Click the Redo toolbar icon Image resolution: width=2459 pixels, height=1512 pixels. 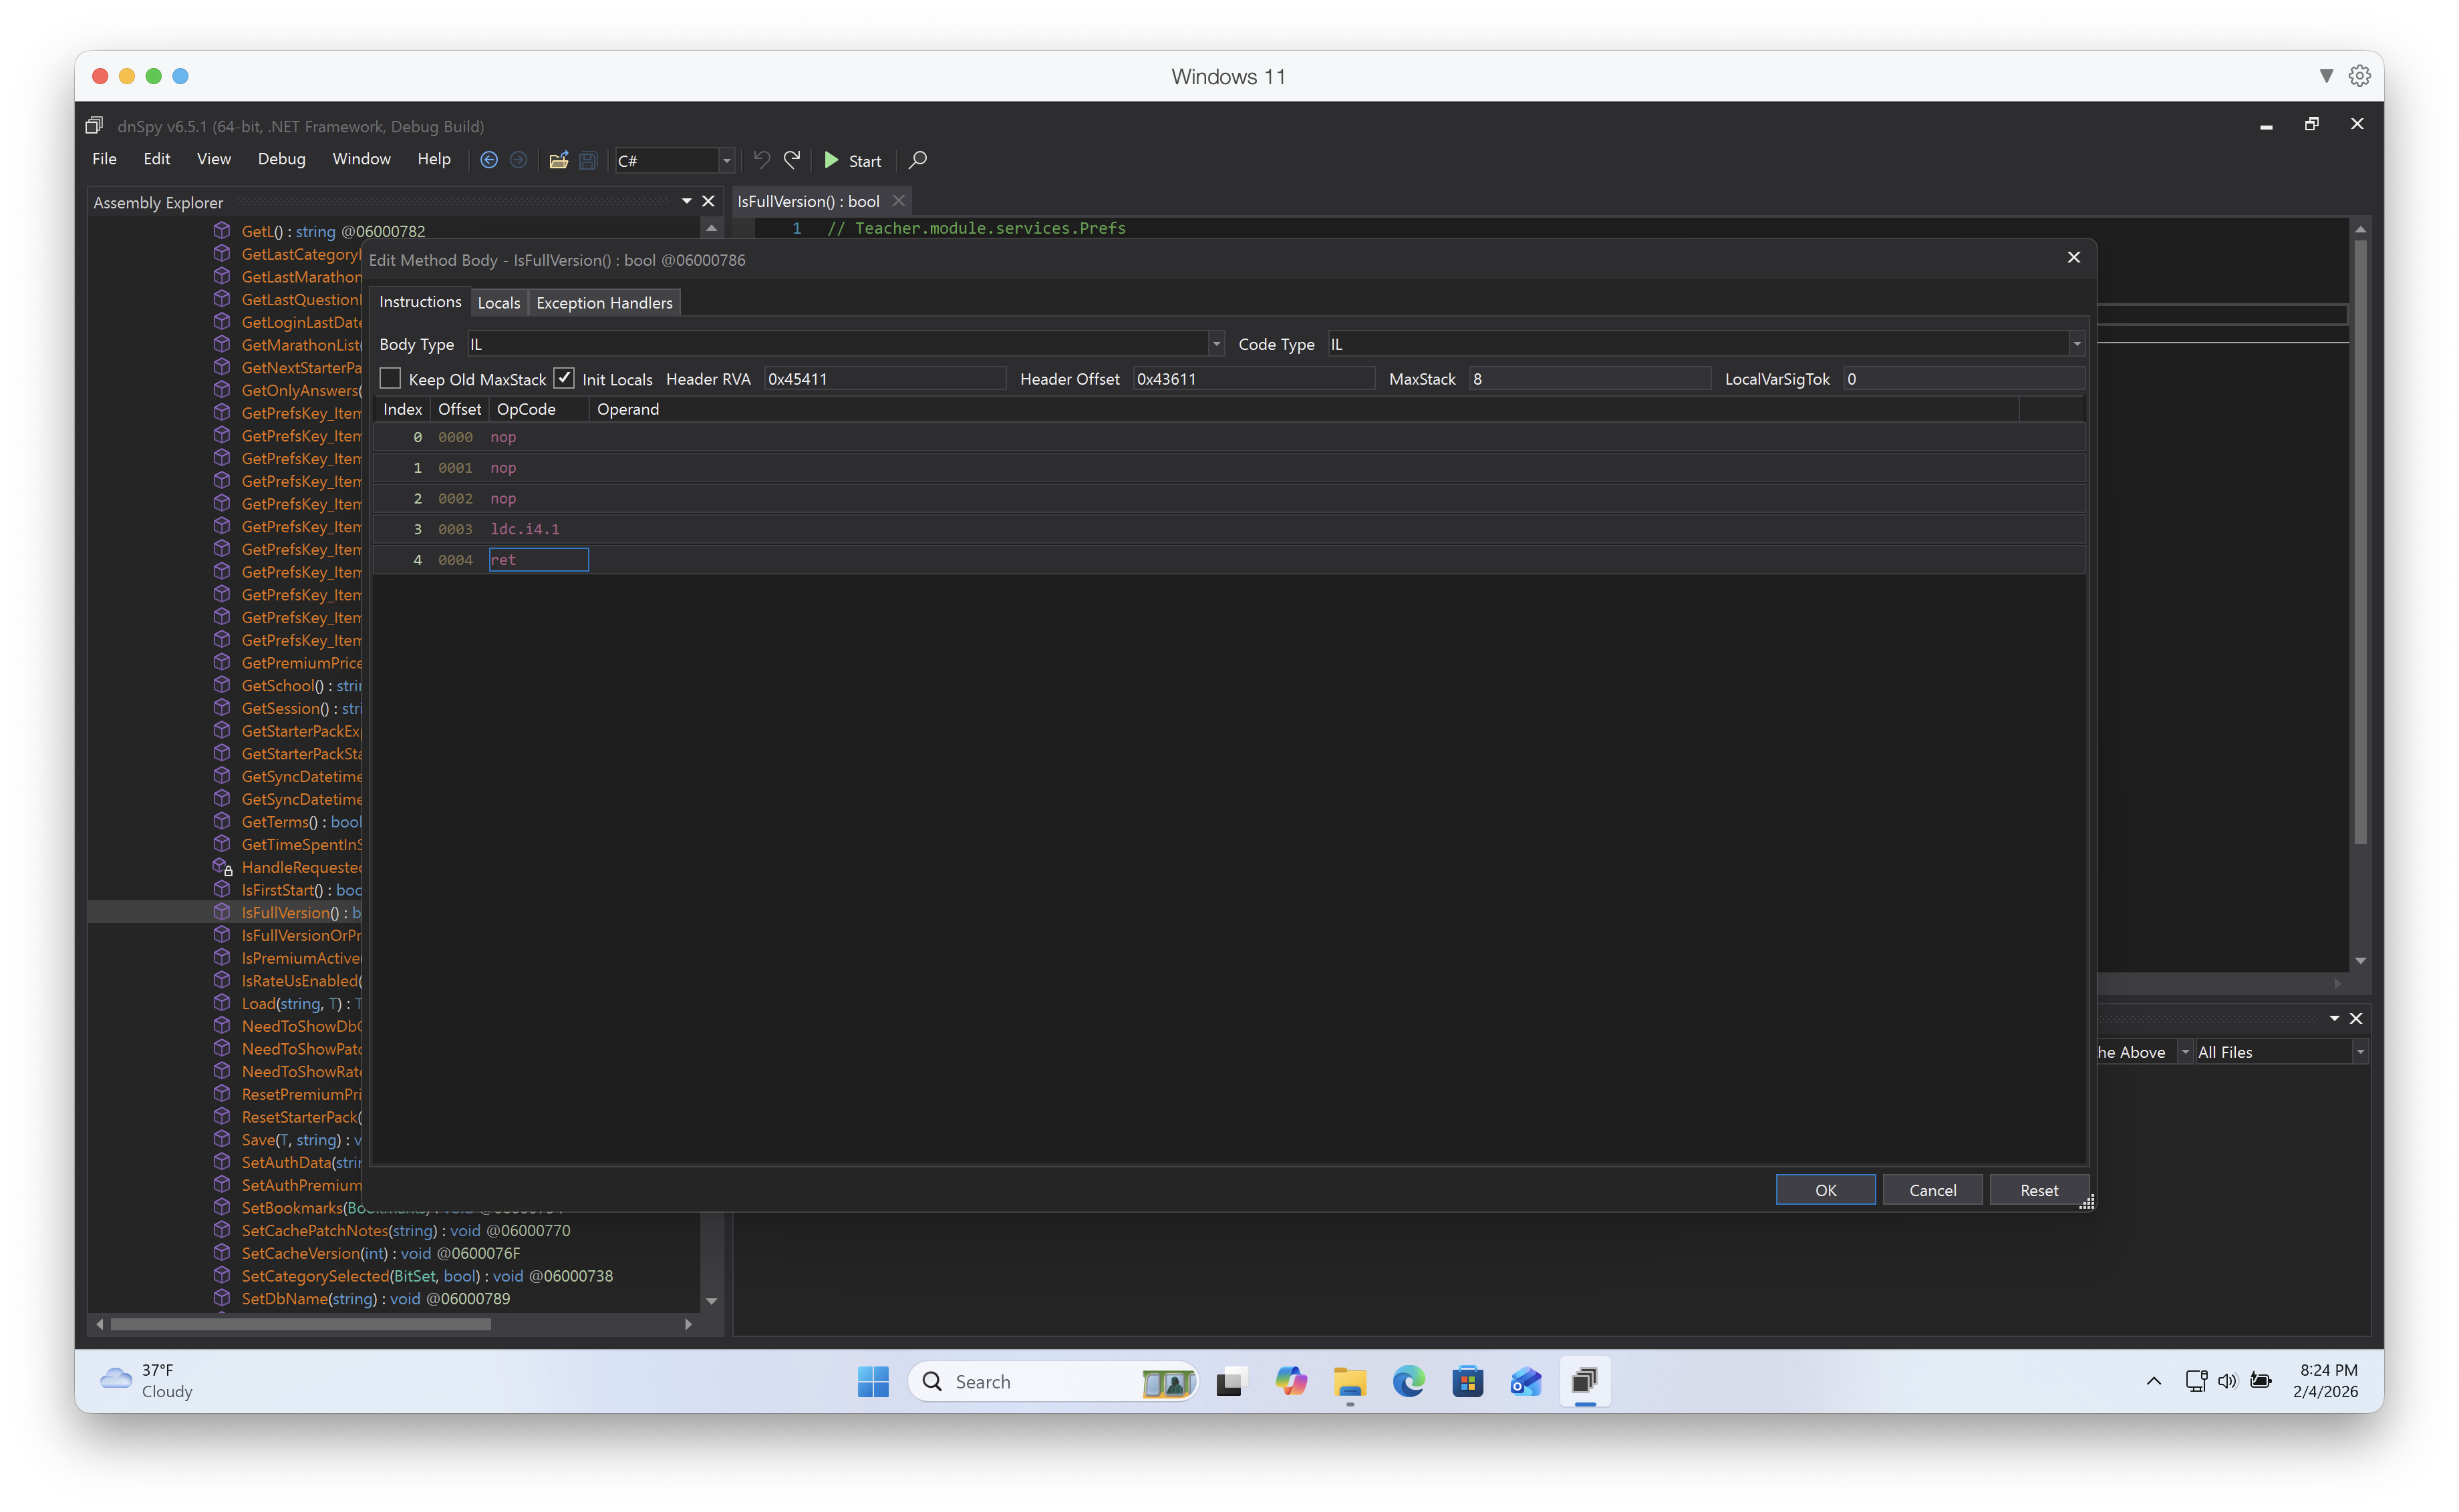[x=792, y=160]
